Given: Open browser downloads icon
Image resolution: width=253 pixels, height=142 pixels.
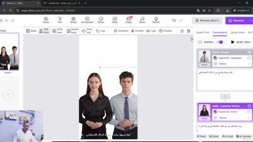Looking at the screenshot, I should point(227,11).
